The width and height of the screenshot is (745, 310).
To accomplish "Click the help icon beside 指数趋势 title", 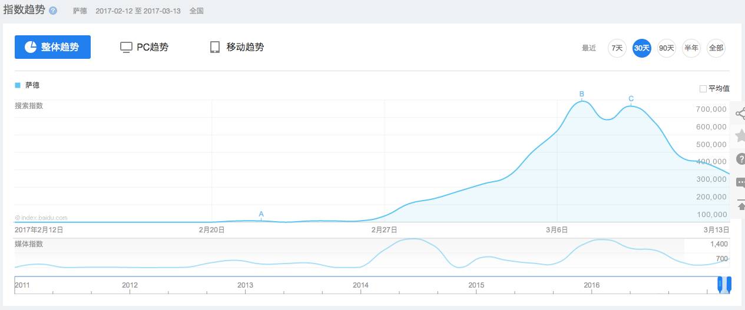I will click(53, 11).
